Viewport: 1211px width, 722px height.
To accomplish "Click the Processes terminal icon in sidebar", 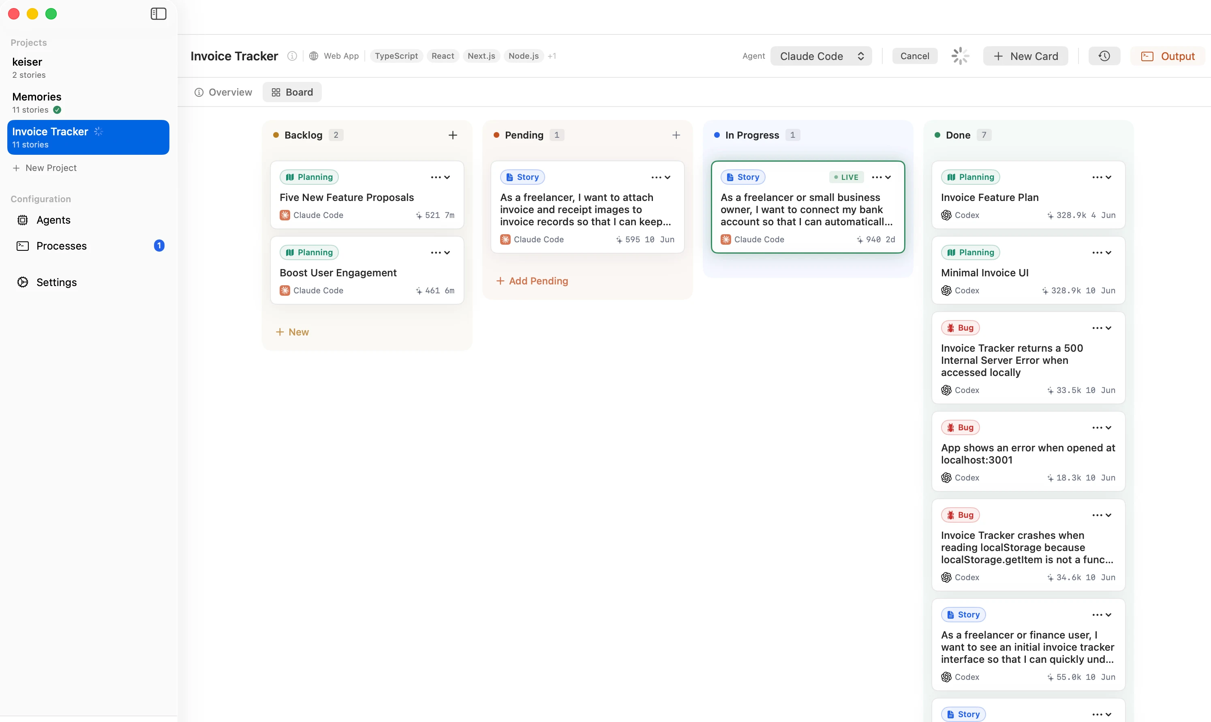I will pos(22,246).
